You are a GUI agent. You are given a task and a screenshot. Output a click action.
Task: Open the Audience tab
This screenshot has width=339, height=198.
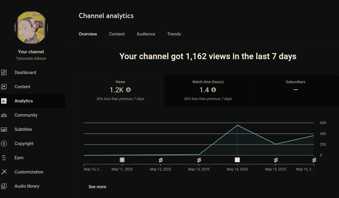tap(146, 34)
